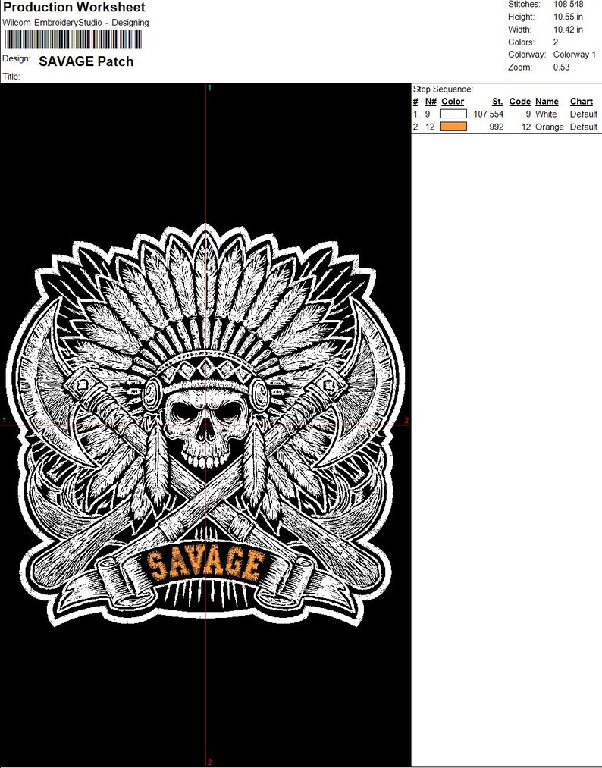
Task: Click the green 1 marker atop the vertical guide
Action: point(210,89)
